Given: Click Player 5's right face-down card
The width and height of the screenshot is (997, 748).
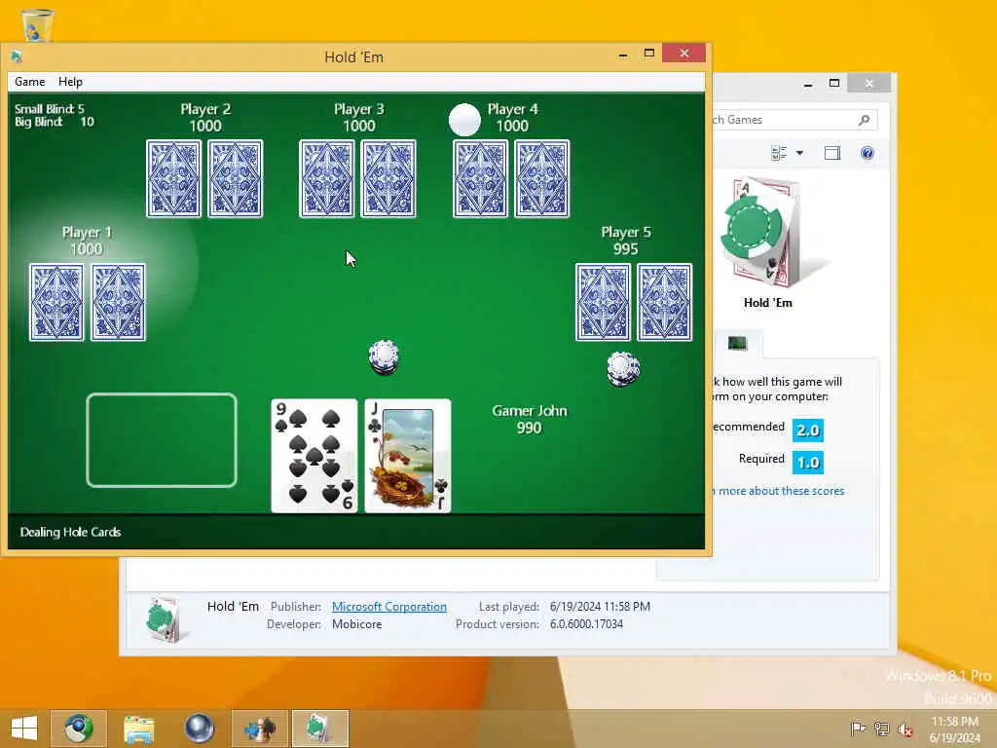Looking at the screenshot, I should [665, 302].
